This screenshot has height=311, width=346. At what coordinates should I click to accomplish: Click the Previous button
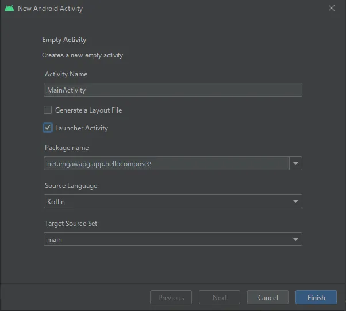171,298
